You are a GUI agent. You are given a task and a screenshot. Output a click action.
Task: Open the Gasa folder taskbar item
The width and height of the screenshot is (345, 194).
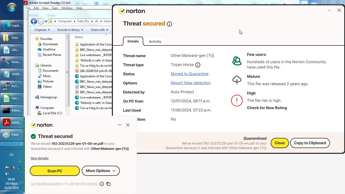coord(12,38)
